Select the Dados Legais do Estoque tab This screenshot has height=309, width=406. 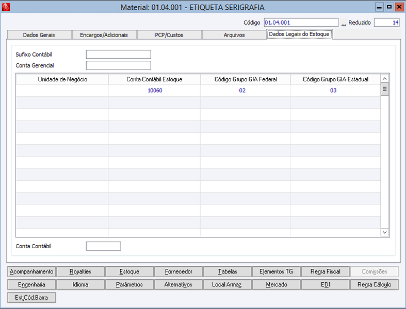pyautogui.click(x=299, y=34)
